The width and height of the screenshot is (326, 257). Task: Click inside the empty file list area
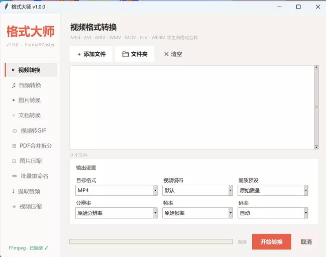pos(192,107)
